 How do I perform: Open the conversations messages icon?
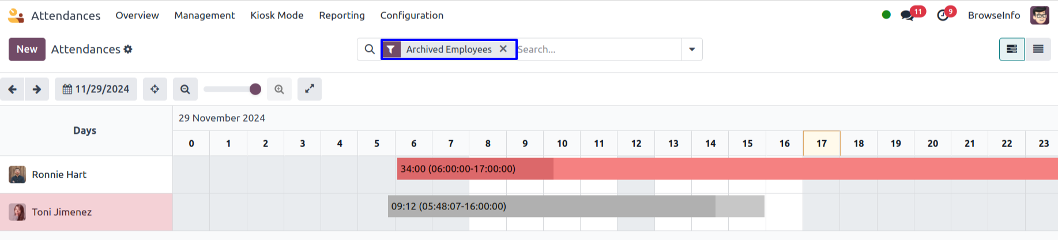tap(907, 16)
